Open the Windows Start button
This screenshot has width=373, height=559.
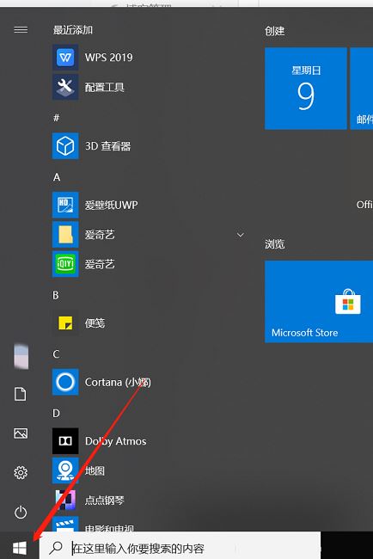coord(20,548)
